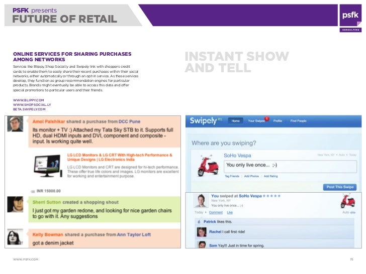Click Sherri Sutton's name
366x274 pixels.
click(x=46, y=202)
